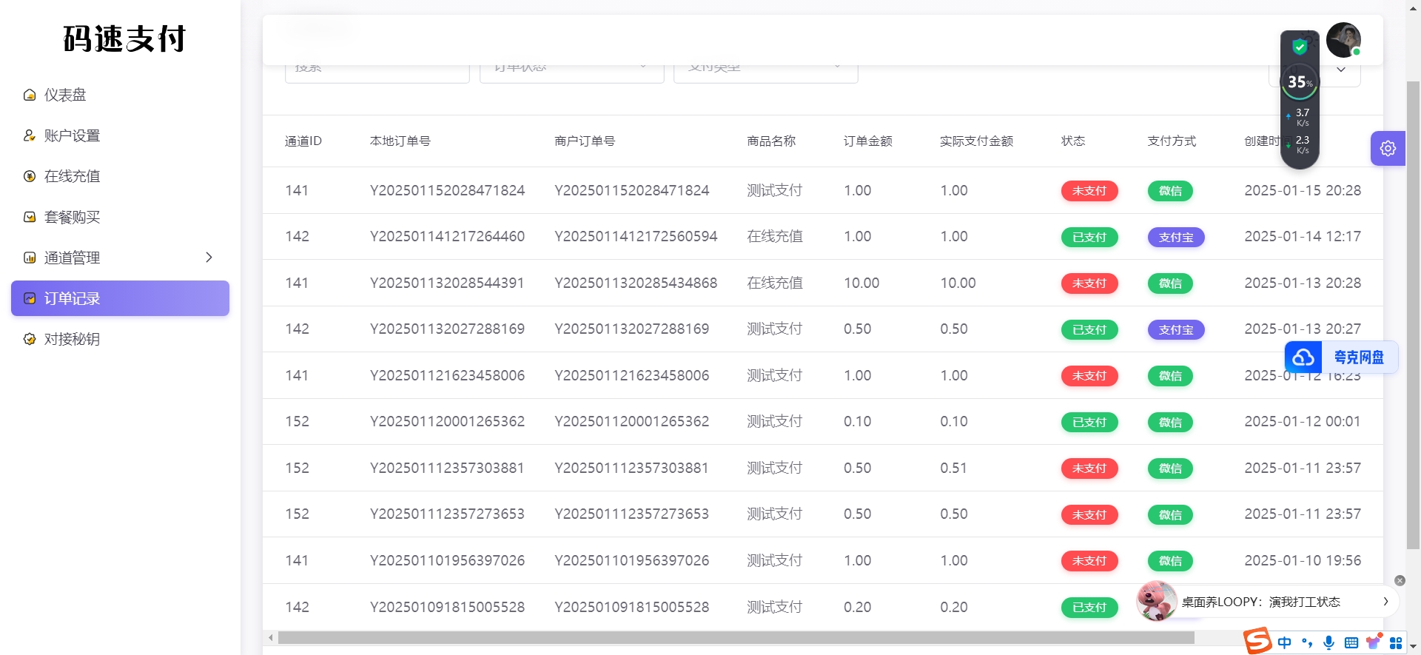
Task: Click the Sogou skin shirt icon
Action: (1373, 642)
